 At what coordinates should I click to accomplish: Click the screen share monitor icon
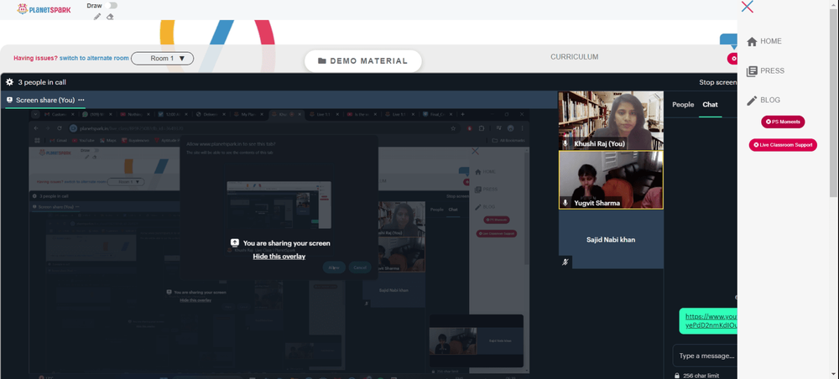coord(9,100)
